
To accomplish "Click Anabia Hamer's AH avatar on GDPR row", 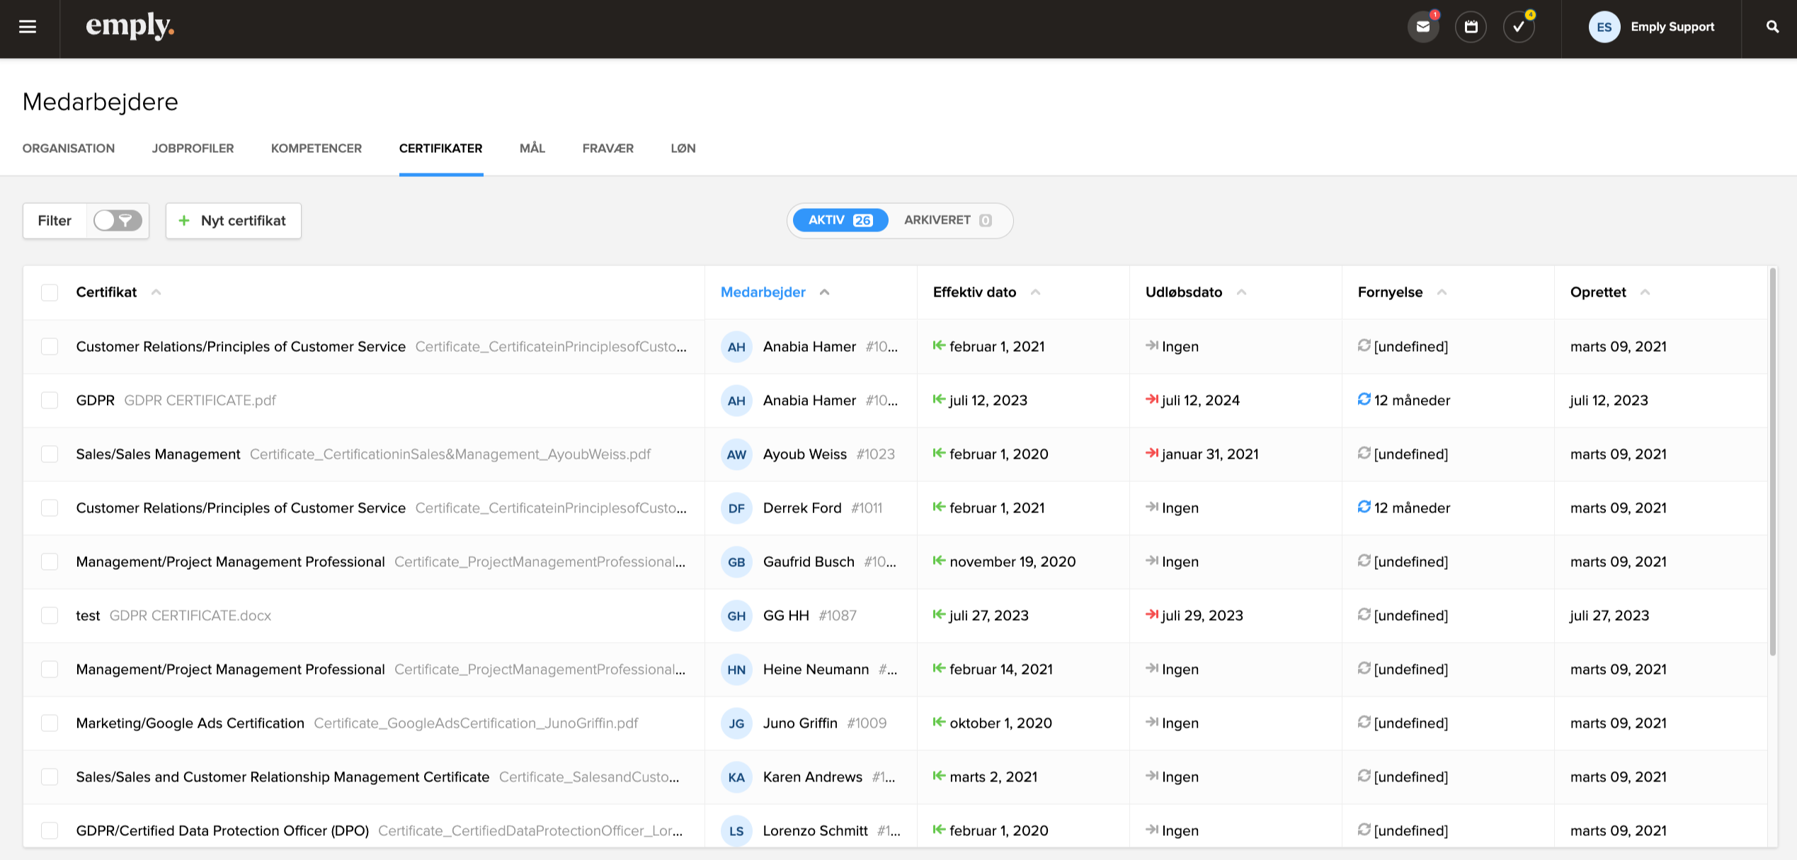I will tap(736, 401).
